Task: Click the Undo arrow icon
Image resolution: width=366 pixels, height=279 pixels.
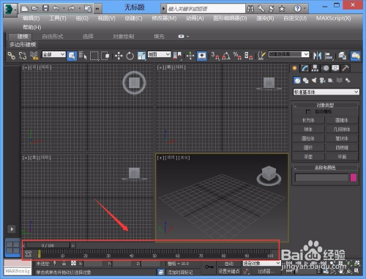Action: click(x=56, y=9)
